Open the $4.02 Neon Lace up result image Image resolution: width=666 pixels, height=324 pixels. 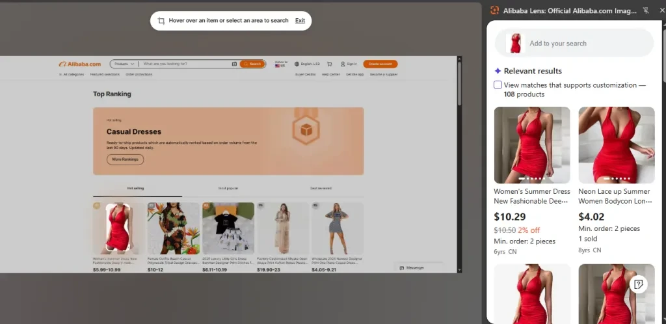coord(617,145)
